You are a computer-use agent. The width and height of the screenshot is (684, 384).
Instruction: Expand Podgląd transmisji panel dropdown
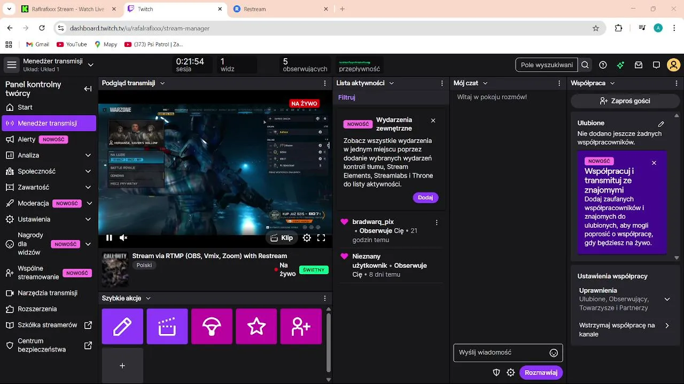(162, 83)
